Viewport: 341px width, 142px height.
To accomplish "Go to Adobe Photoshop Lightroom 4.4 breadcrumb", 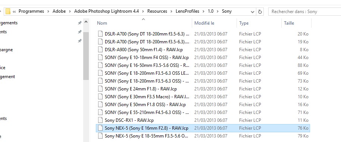I will (106, 11).
